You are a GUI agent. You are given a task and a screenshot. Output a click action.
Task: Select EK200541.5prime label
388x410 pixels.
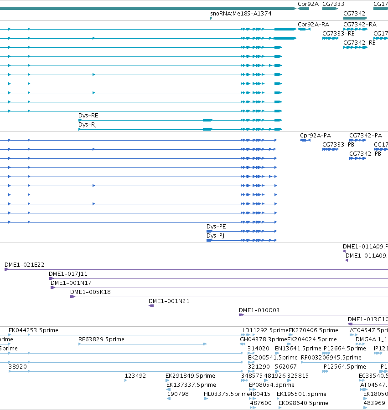pyautogui.click(x=273, y=358)
